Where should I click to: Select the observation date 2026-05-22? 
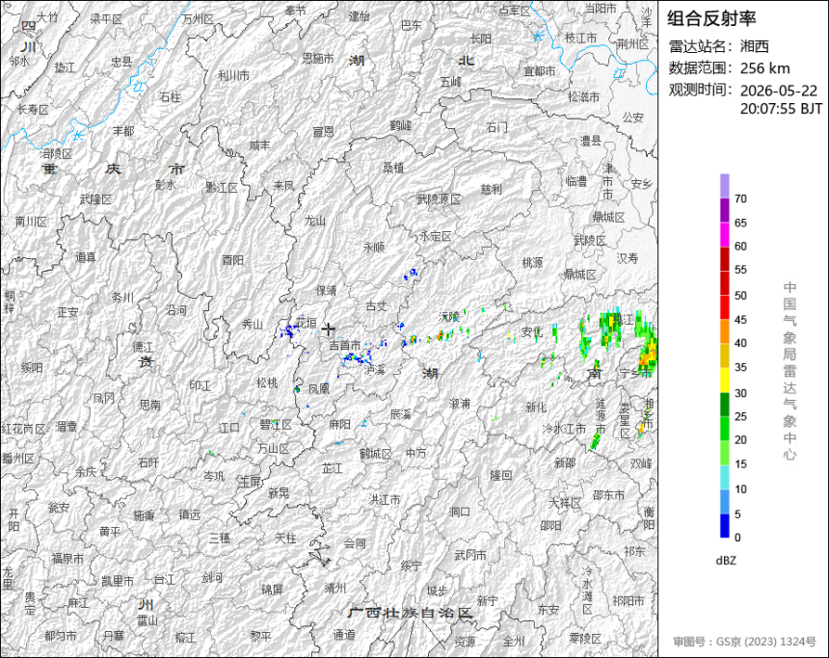tap(778, 91)
